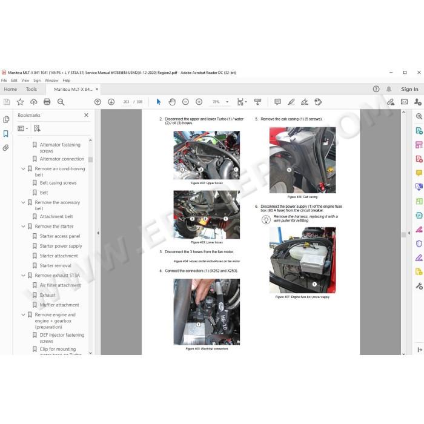
Task: Open 'Starter power supply' bookmark
Action: tap(61, 246)
